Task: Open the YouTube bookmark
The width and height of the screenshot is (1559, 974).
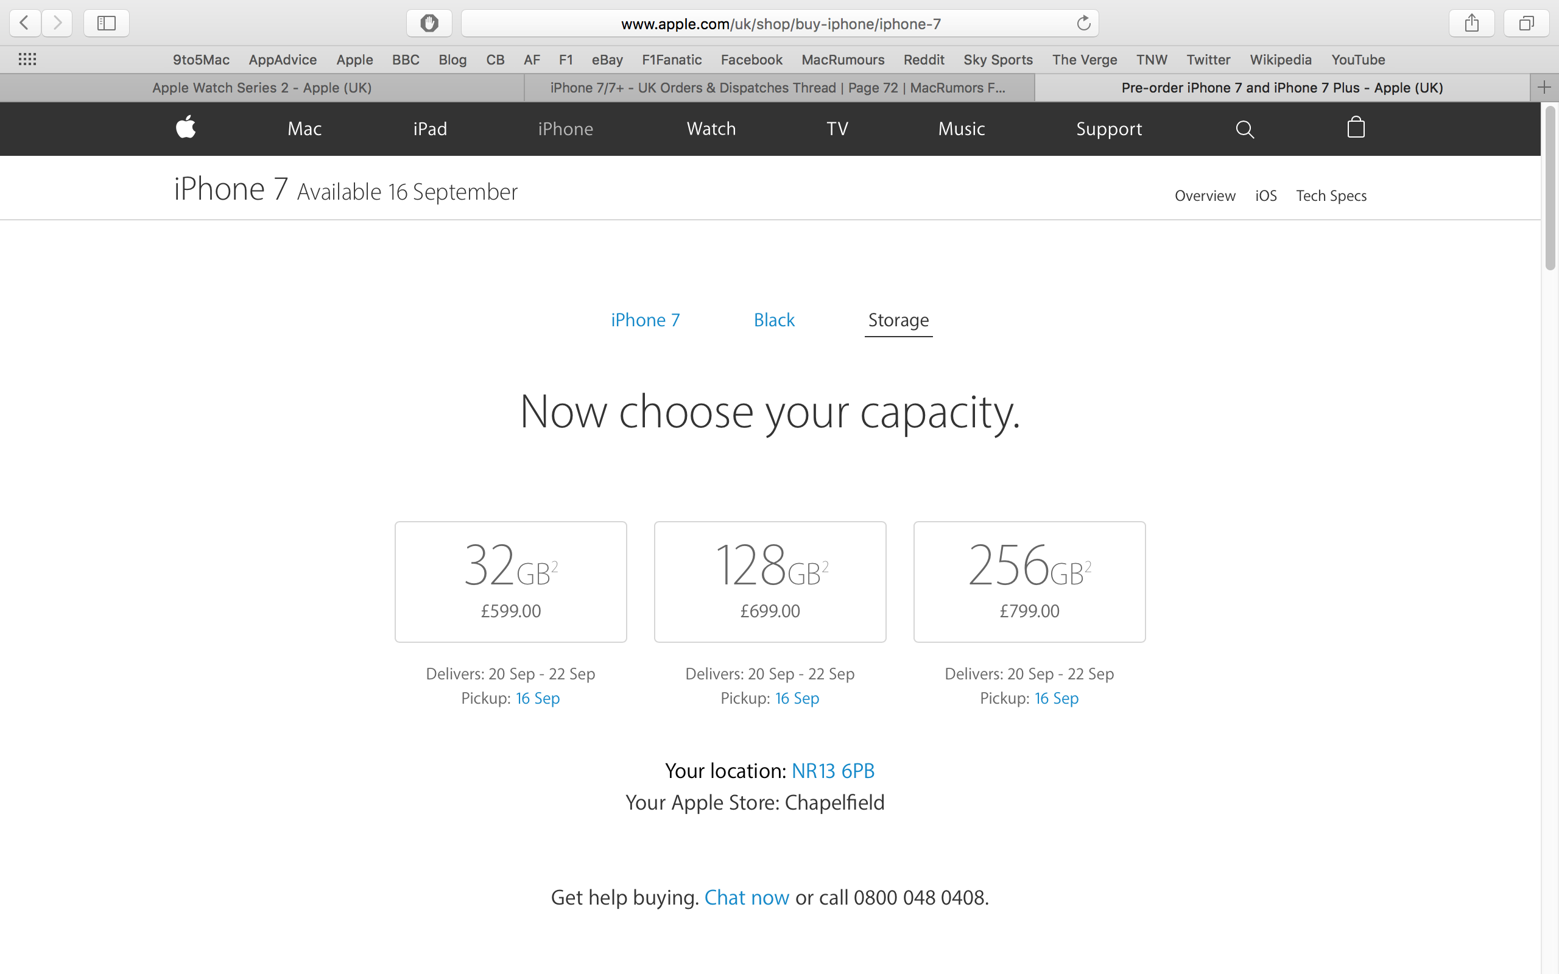Action: tap(1358, 59)
